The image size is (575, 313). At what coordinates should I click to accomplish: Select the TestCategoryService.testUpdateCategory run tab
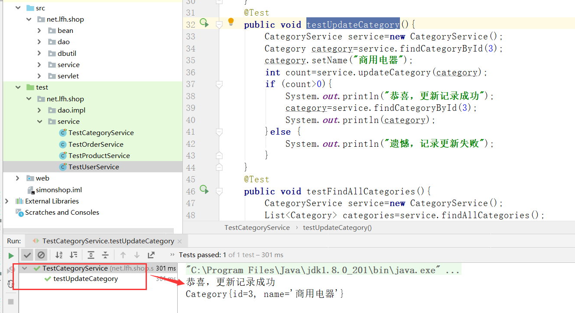point(108,241)
